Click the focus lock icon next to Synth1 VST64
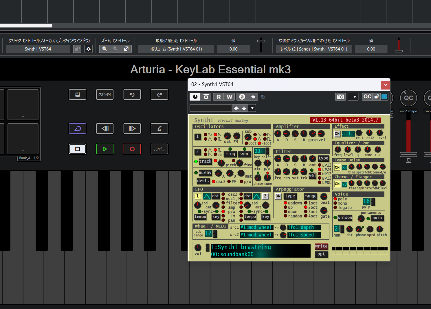 77,49
